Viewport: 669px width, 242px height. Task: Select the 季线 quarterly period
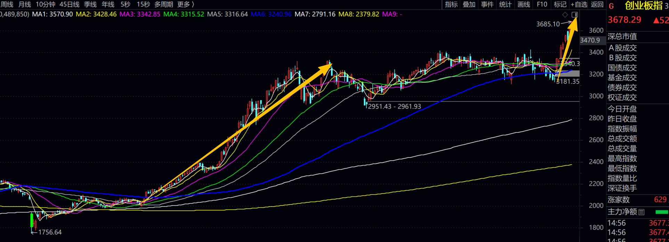pos(90,5)
